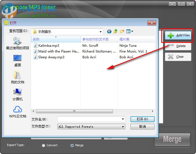The width and height of the screenshot is (196, 154).
Task: Open the view menu icon in dialog toolbar
Action: (130, 31)
